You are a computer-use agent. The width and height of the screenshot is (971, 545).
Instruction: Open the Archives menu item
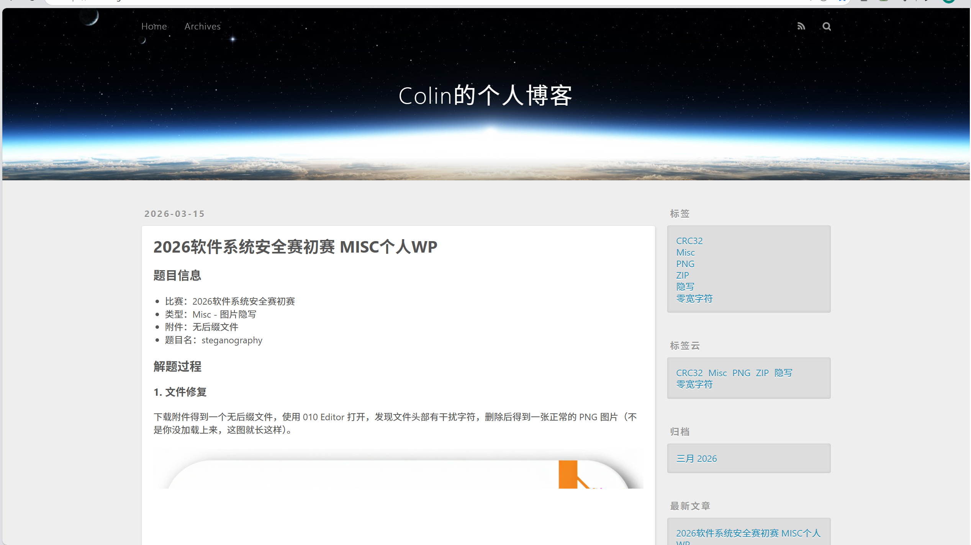tap(202, 26)
